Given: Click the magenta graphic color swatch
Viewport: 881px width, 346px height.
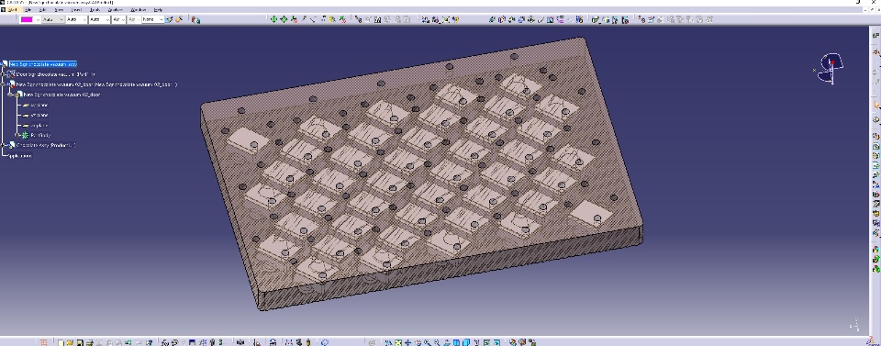Looking at the screenshot, I should [x=27, y=19].
